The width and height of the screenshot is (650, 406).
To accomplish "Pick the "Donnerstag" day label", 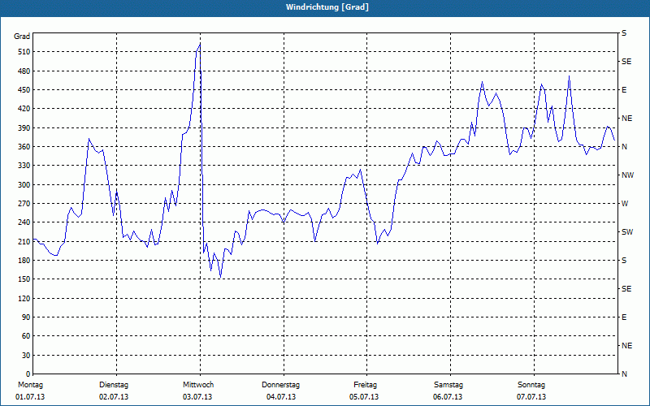I will pos(281,385).
